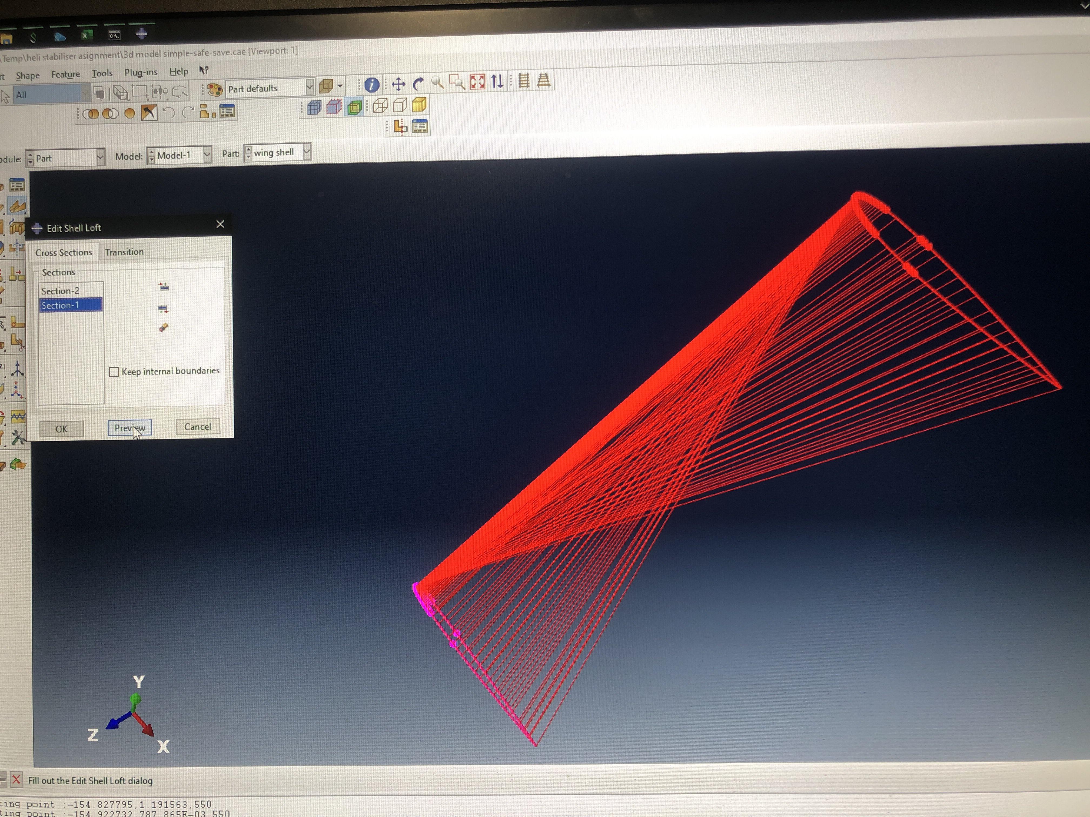This screenshot has height=817, width=1090.
Task: Open the Part defaults color dropdown
Action: point(310,87)
